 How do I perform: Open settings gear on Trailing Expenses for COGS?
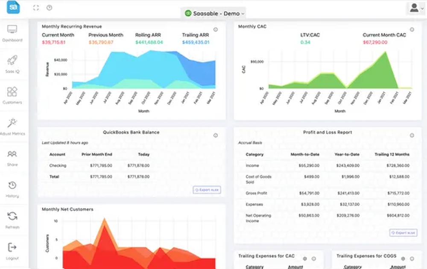point(403,259)
